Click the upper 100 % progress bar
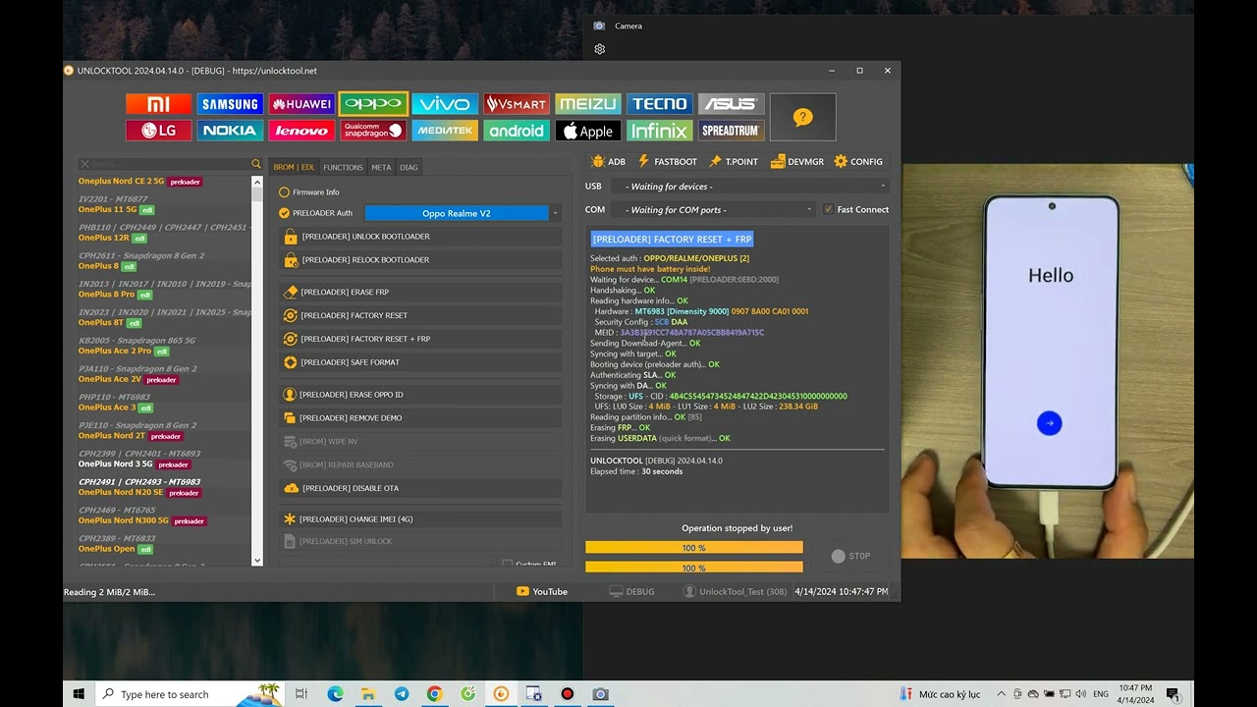The width and height of the screenshot is (1257, 707). (694, 548)
